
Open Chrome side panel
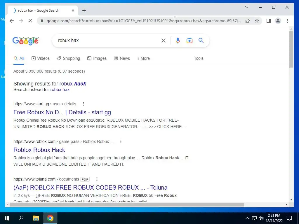coord(269,21)
